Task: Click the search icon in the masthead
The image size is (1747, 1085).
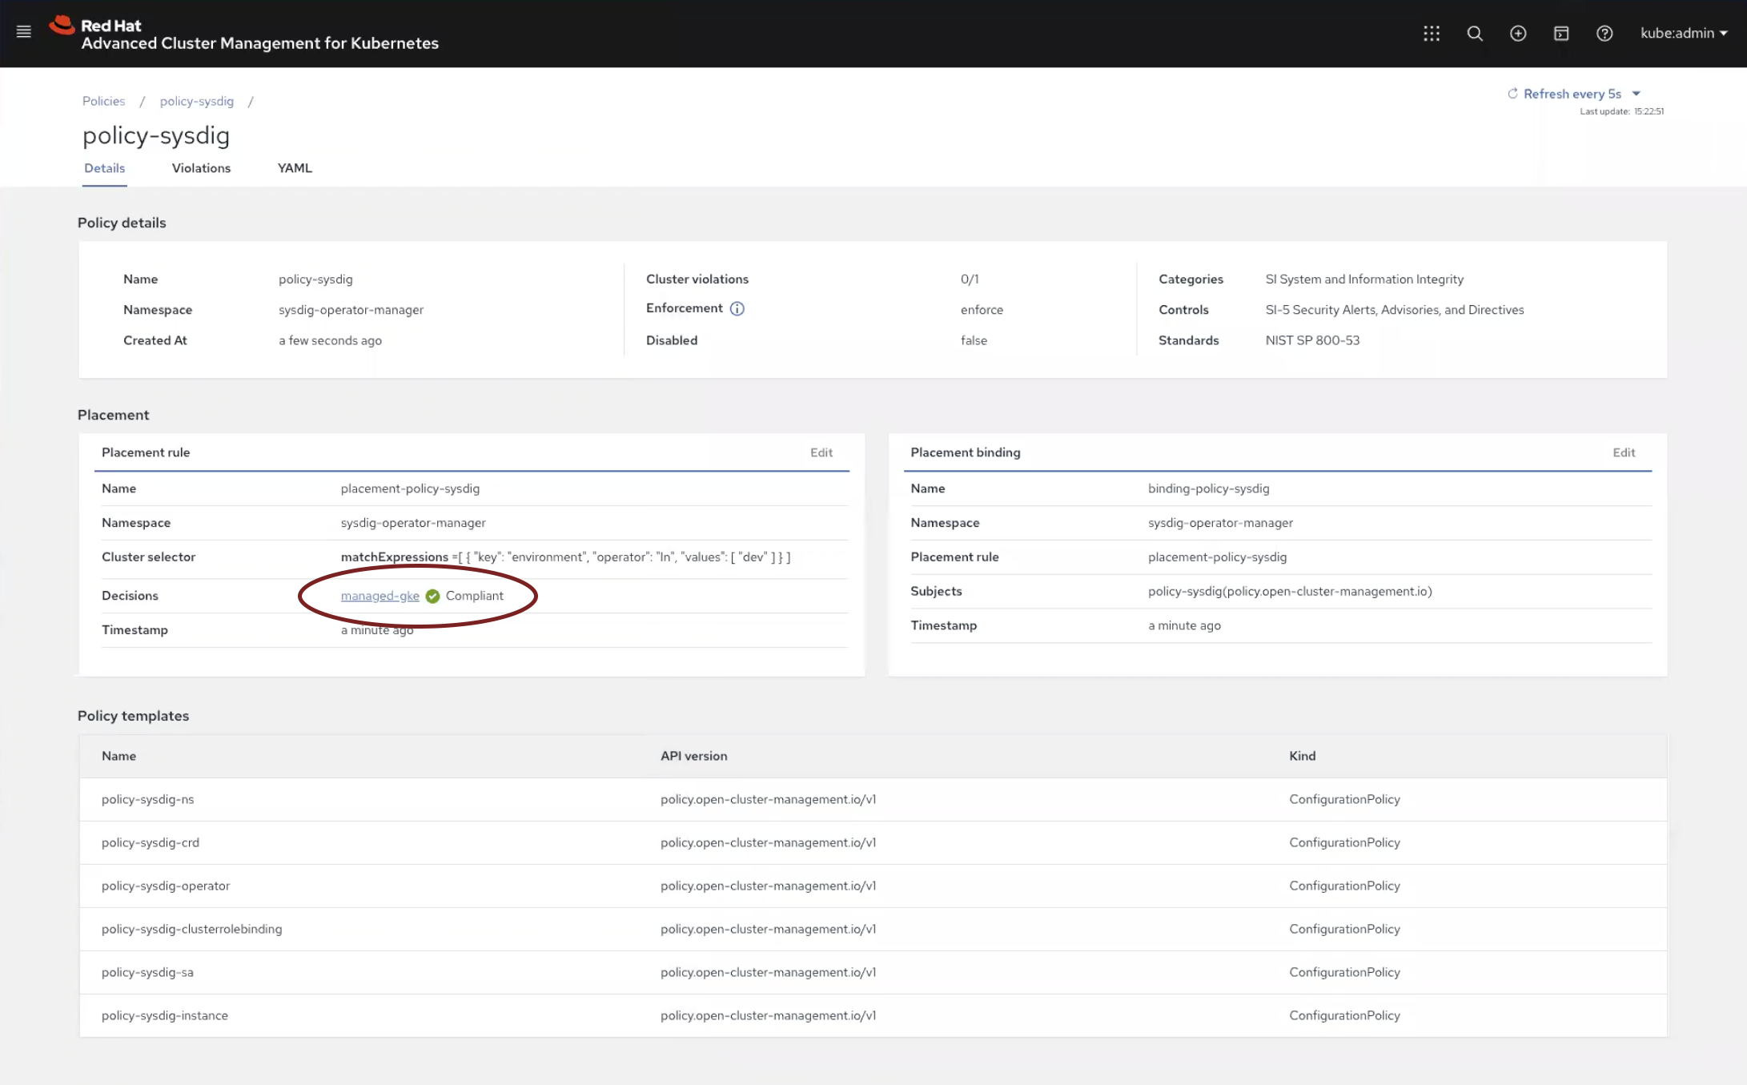Action: point(1475,34)
